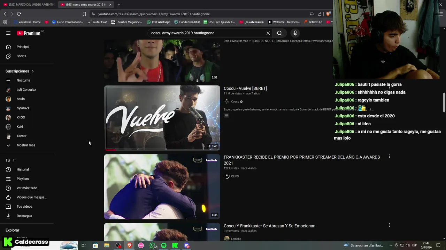
Task: Open One Pace Episode G... bookmark
Action: point(219,22)
